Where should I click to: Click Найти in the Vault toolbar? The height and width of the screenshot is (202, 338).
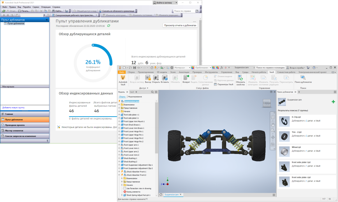[x=57, y=11]
